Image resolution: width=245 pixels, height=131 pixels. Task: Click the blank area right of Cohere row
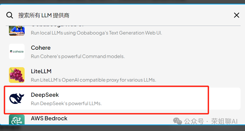[x=183, y=52]
